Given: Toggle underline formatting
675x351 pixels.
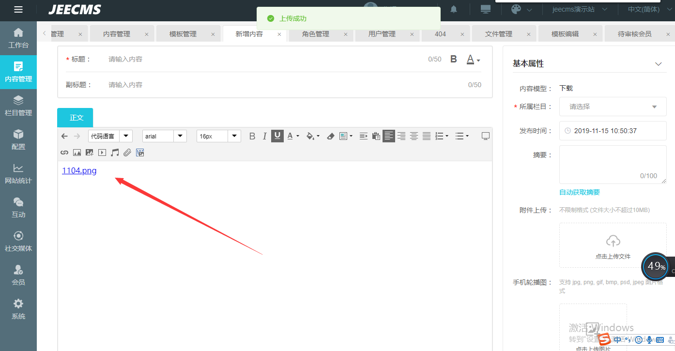Looking at the screenshot, I should point(277,136).
